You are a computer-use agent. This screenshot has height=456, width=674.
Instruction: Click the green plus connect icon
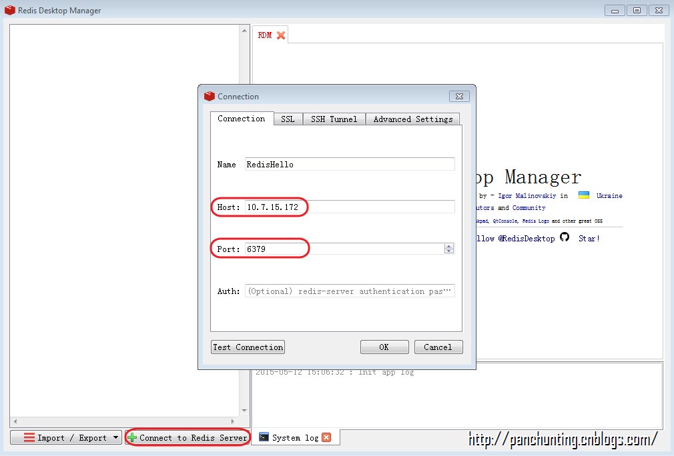(x=132, y=437)
